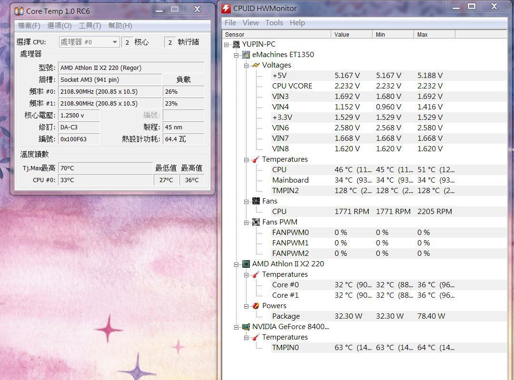The width and height of the screenshot is (514, 380).
Task: Click the HWMonitor lightning title icon
Action: tap(226, 8)
